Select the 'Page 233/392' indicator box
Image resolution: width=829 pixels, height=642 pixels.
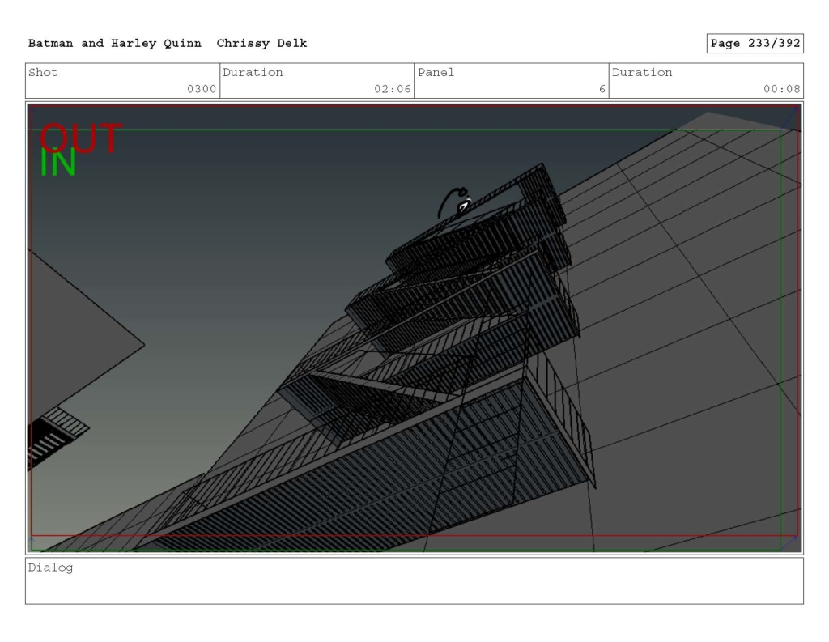(x=755, y=44)
